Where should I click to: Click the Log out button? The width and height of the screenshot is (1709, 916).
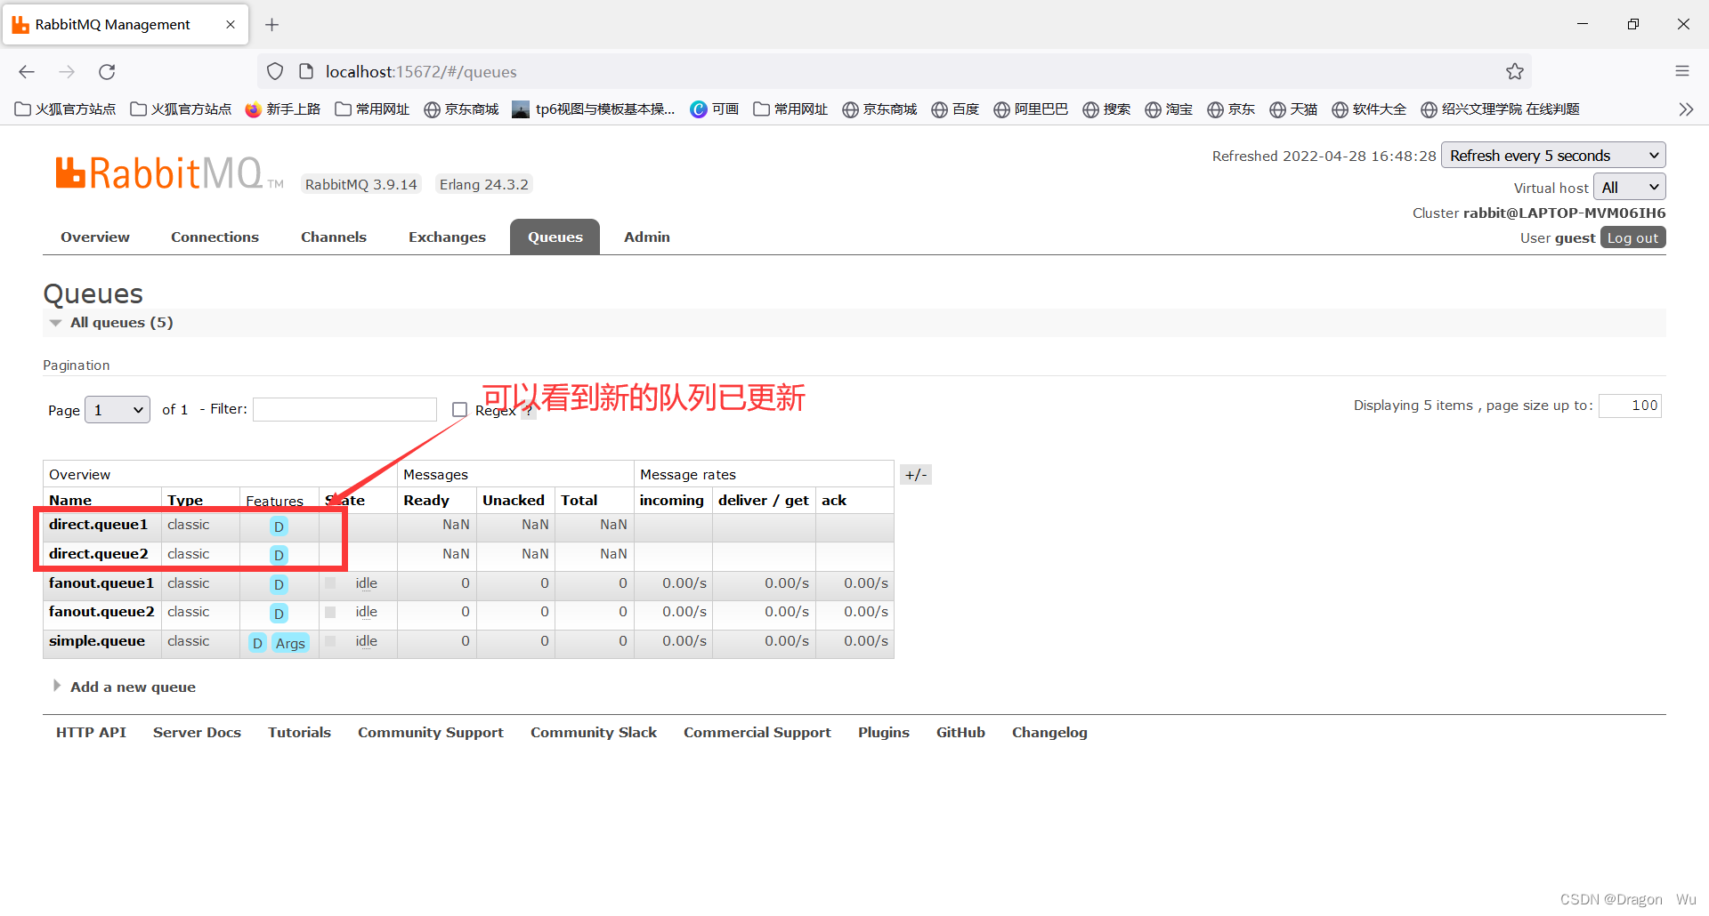(1632, 237)
